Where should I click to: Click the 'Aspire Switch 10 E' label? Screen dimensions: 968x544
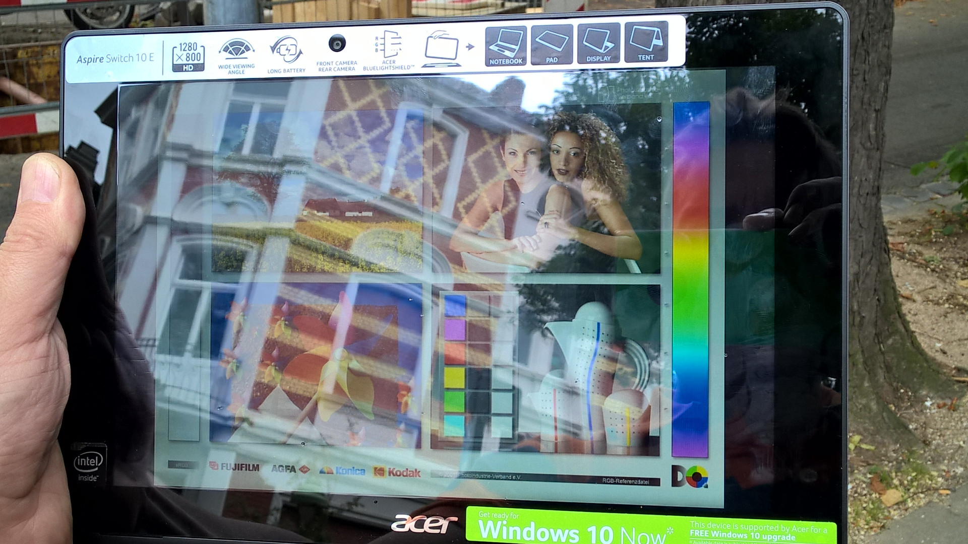pyautogui.click(x=115, y=58)
